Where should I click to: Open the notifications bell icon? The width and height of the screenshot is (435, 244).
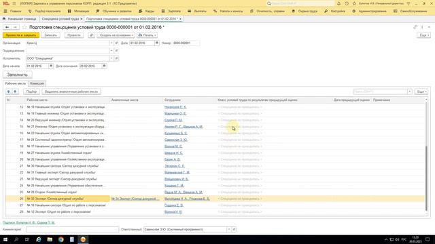pyautogui.click(x=338, y=3)
